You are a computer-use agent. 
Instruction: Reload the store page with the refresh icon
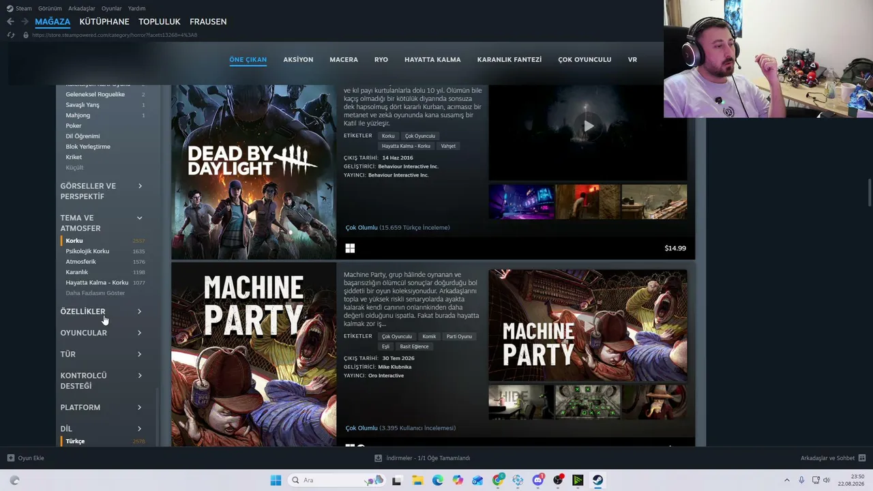(x=10, y=35)
